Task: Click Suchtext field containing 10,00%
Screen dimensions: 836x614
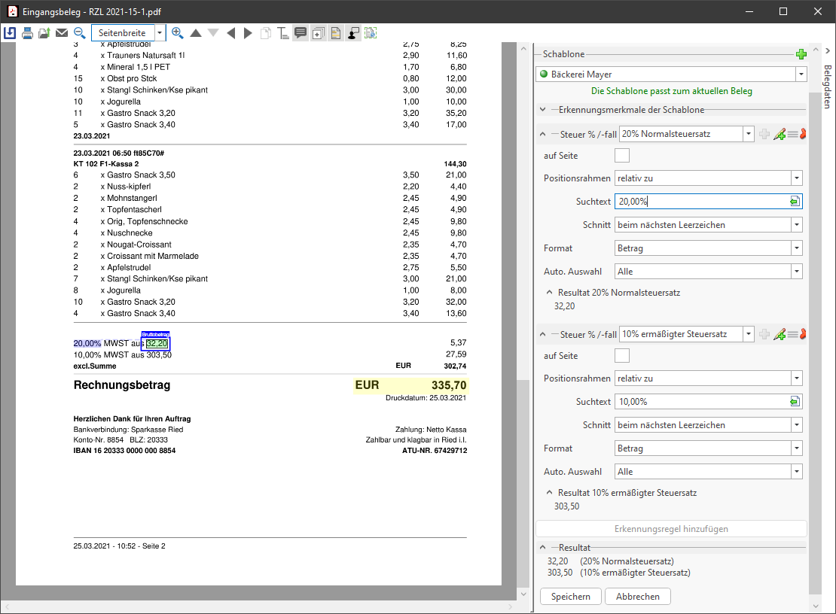Action: coord(700,402)
